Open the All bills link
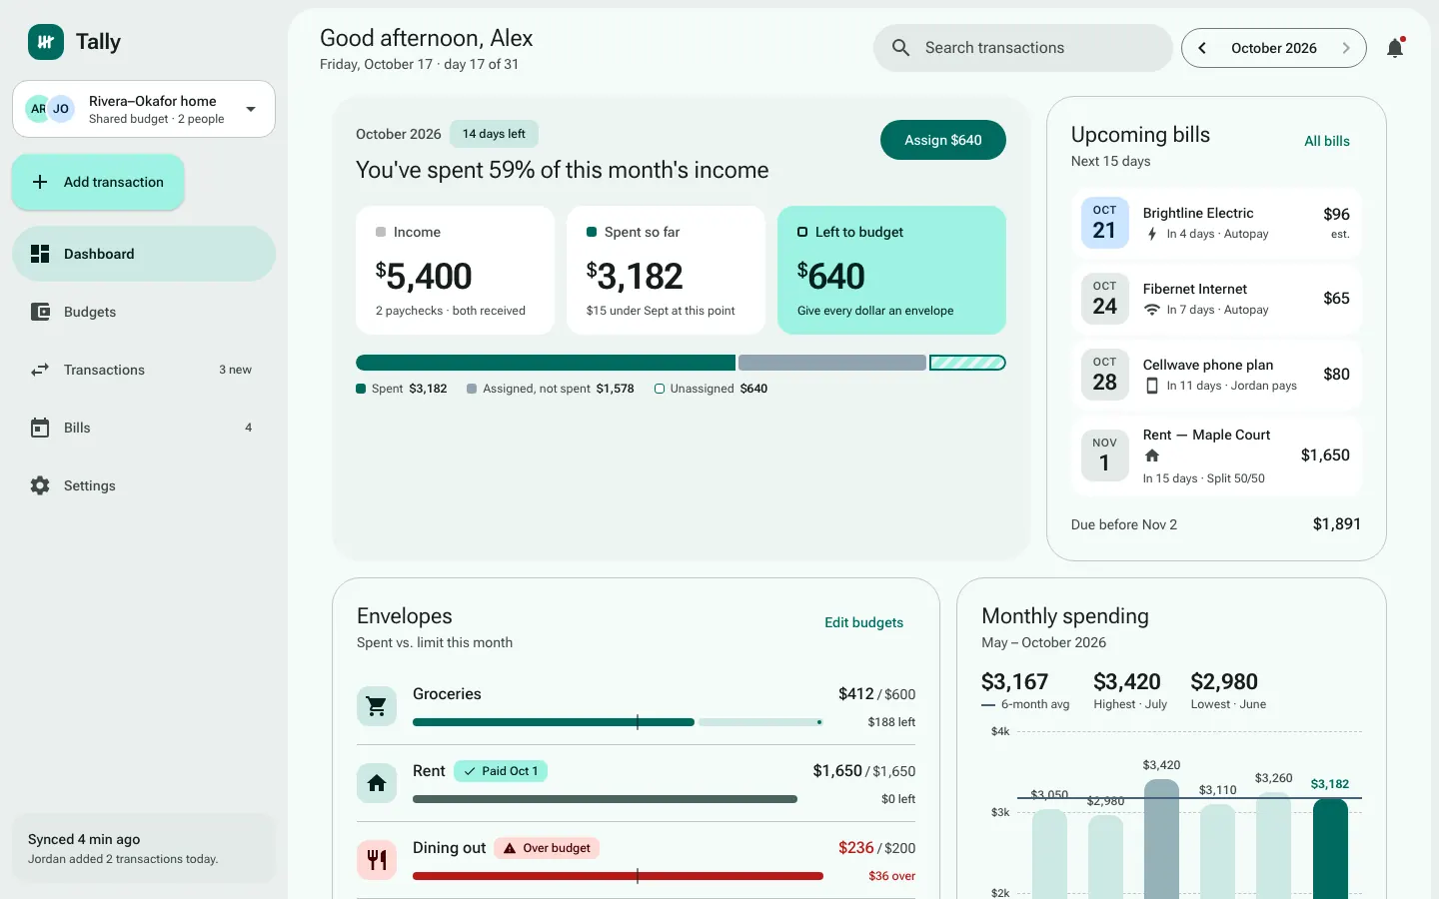Viewport: 1439px width, 899px height. pyautogui.click(x=1327, y=141)
